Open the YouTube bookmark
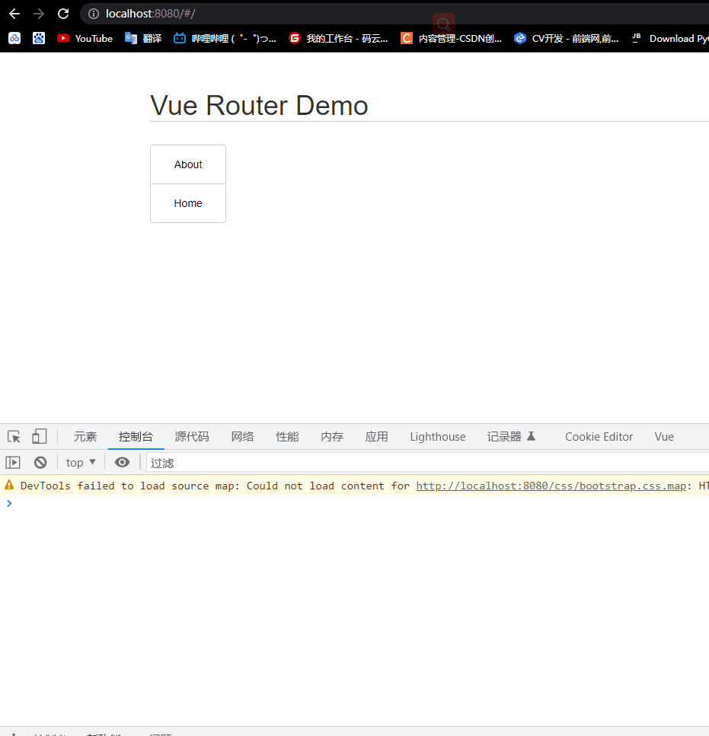This screenshot has width=709, height=736. pos(85,38)
